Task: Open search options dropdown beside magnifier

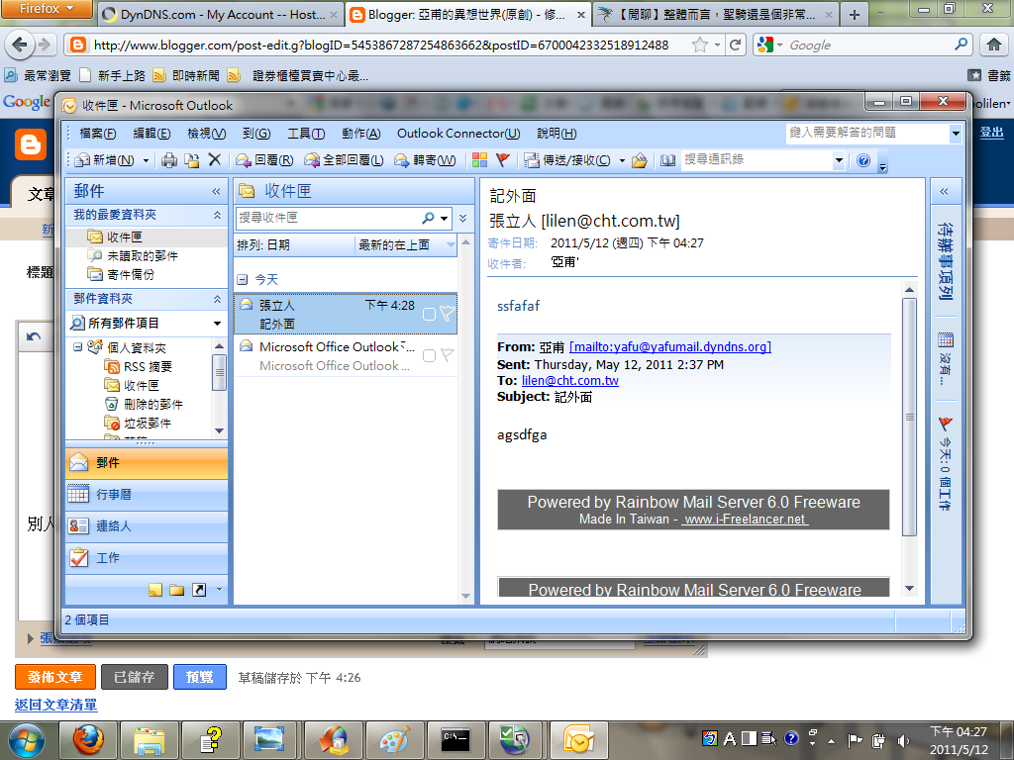Action: tap(445, 219)
